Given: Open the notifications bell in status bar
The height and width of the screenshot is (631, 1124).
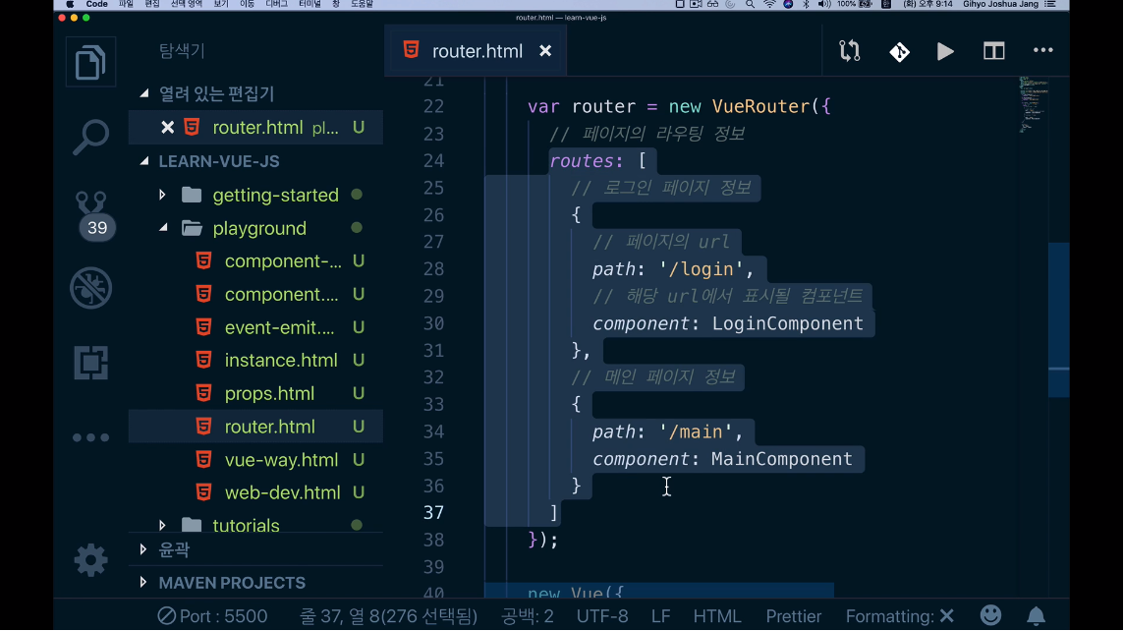Looking at the screenshot, I should point(1036,616).
